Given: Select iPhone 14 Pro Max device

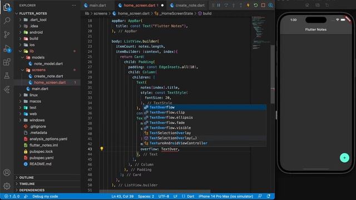Looking at the screenshot, I should coord(226,196).
